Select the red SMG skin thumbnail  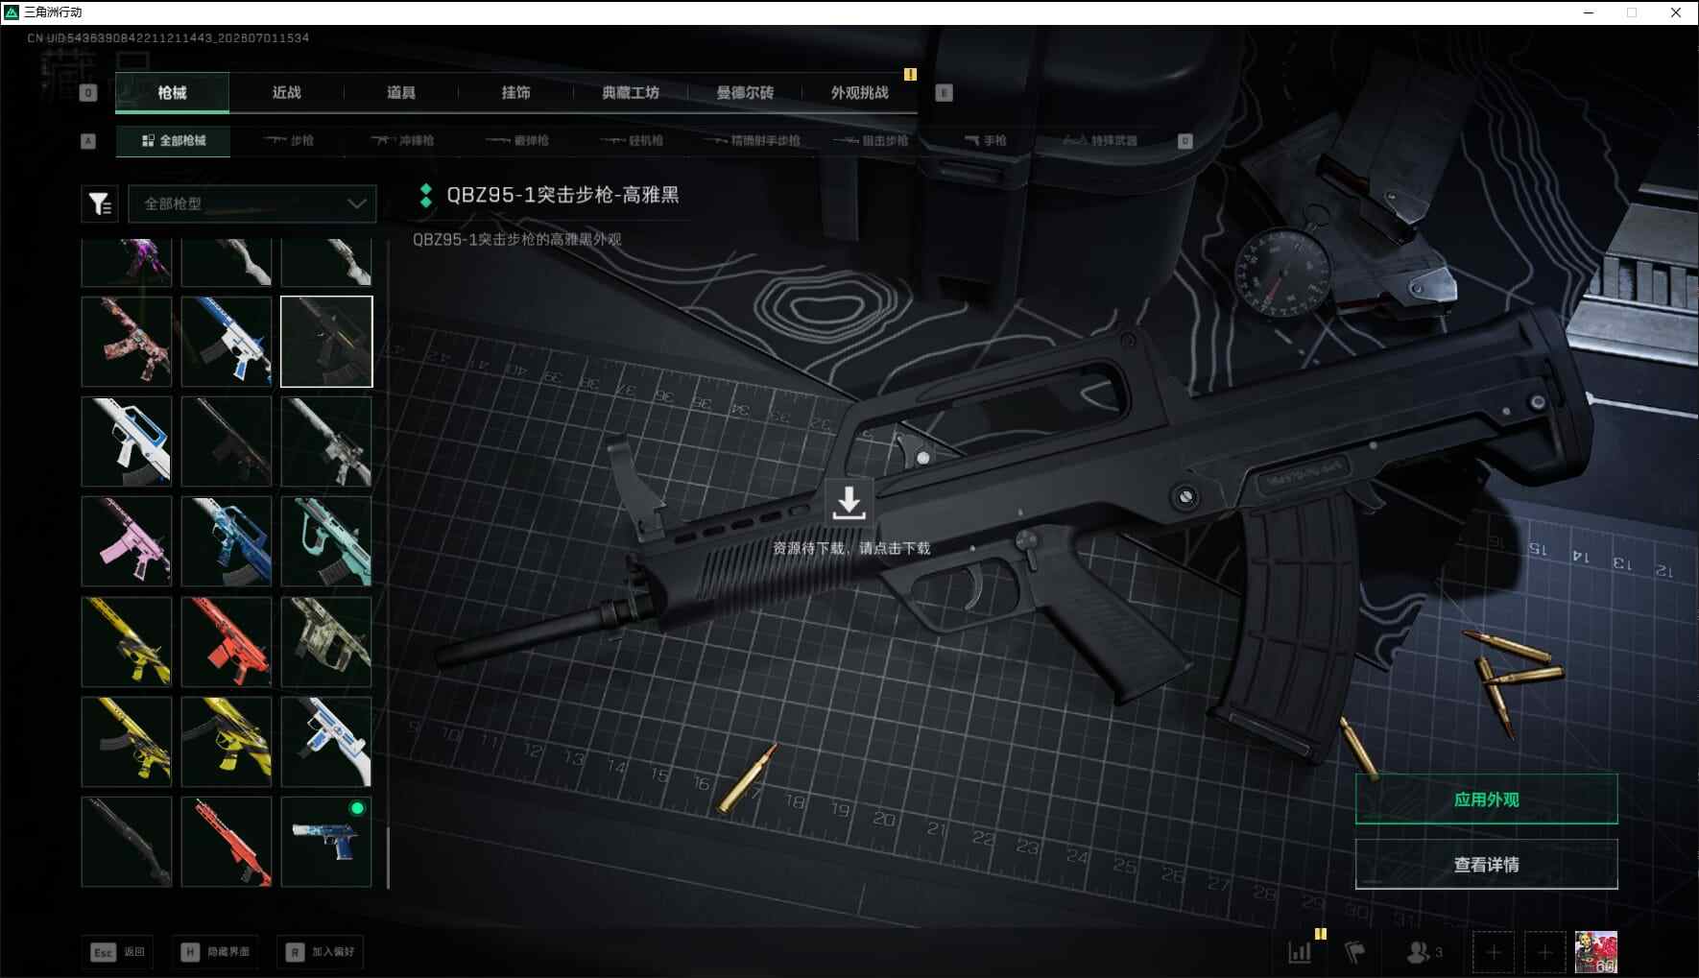227,641
